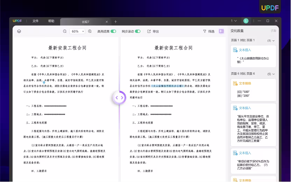
Task: Click highlighted inserted text in right document
Action: 168,86
